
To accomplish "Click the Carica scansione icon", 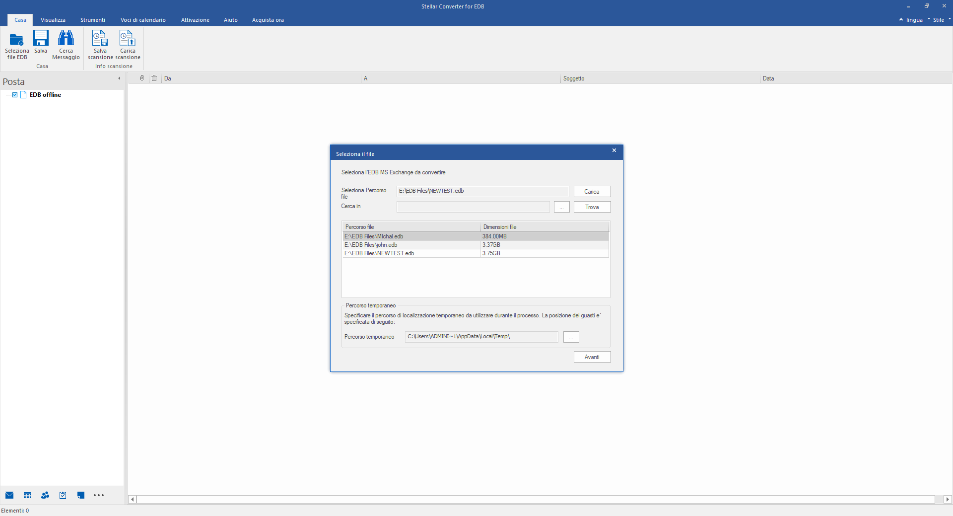I will [128, 39].
